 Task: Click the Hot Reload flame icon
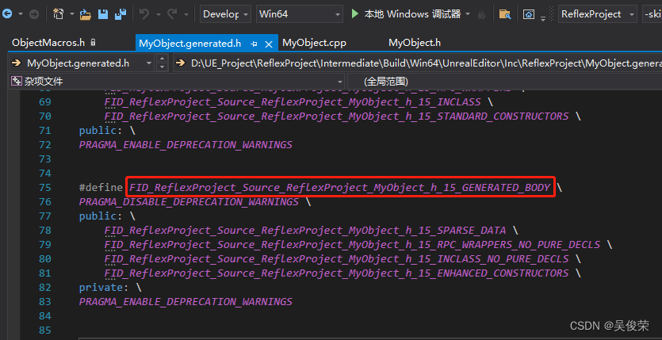(481, 15)
